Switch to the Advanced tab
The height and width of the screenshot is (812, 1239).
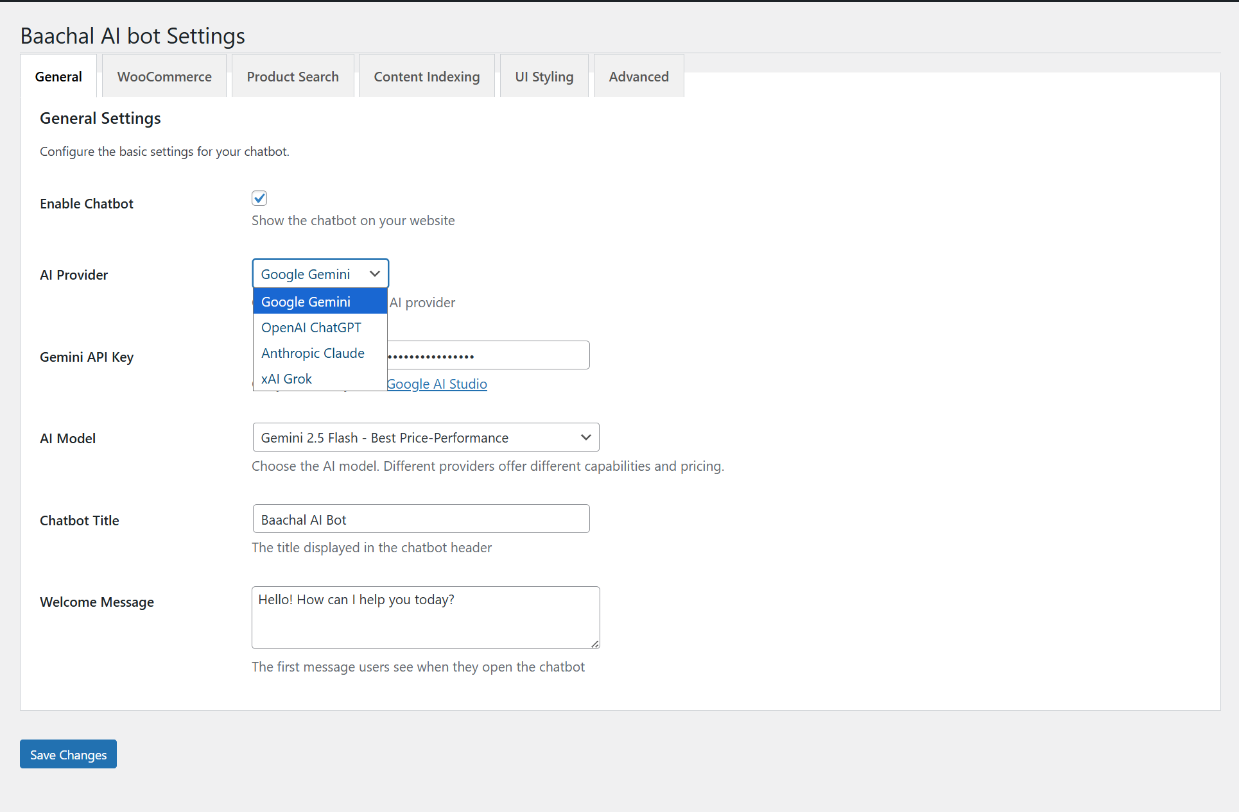tap(638, 76)
